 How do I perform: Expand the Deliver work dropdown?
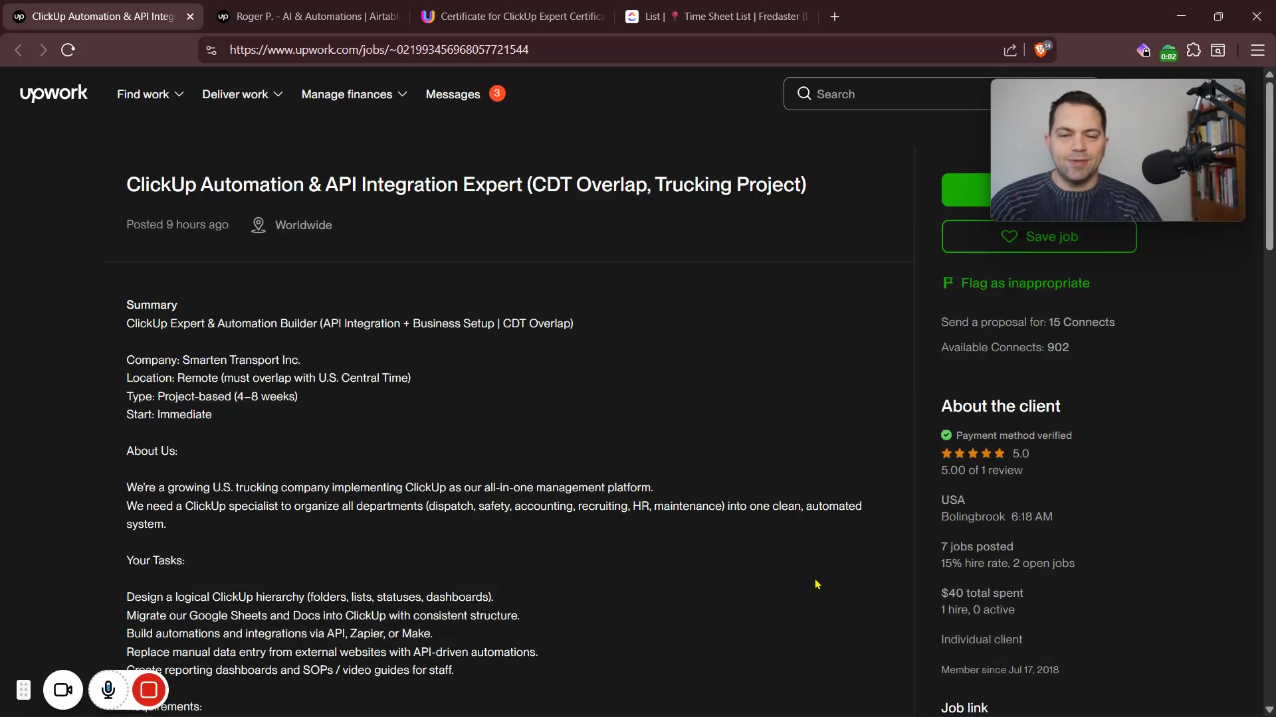coord(243,94)
